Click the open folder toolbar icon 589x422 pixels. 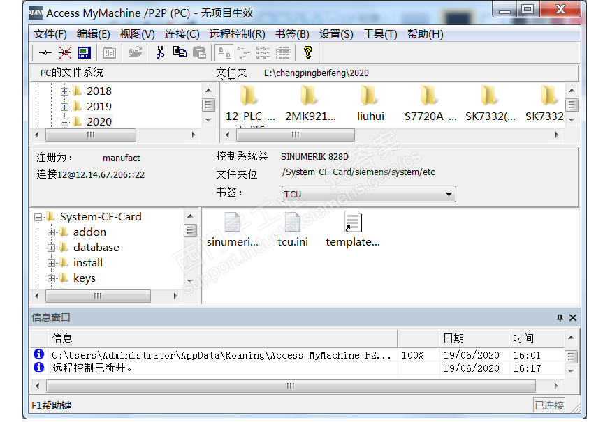135,52
